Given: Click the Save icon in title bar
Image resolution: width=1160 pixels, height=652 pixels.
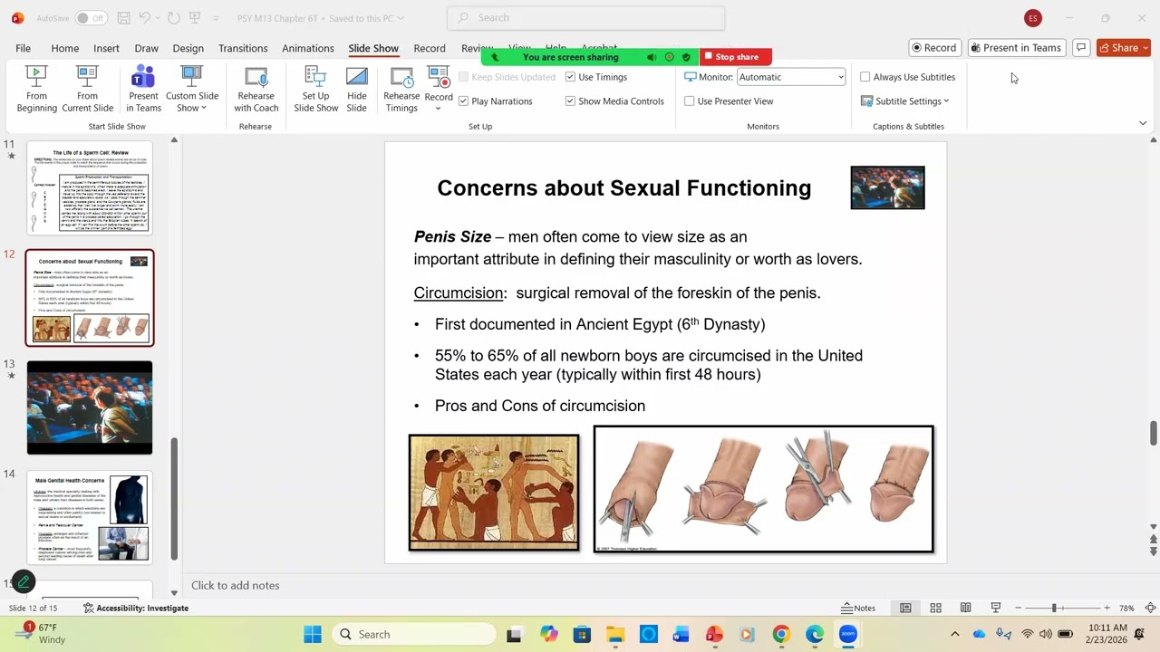Looking at the screenshot, I should point(123,18).
